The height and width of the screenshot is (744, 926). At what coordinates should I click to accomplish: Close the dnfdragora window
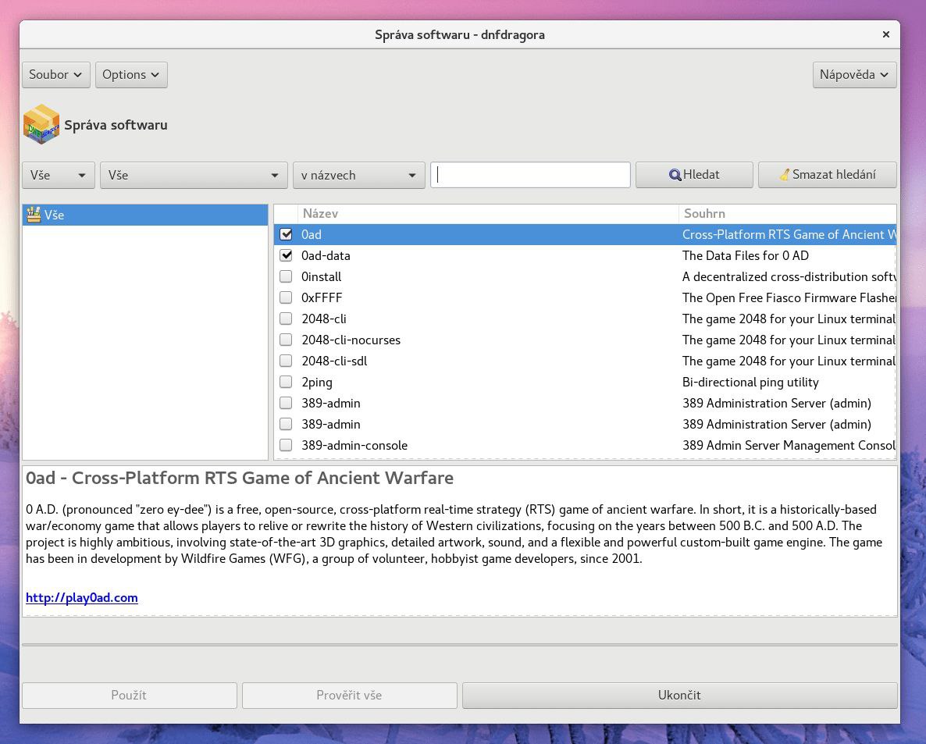pos(885,34)
